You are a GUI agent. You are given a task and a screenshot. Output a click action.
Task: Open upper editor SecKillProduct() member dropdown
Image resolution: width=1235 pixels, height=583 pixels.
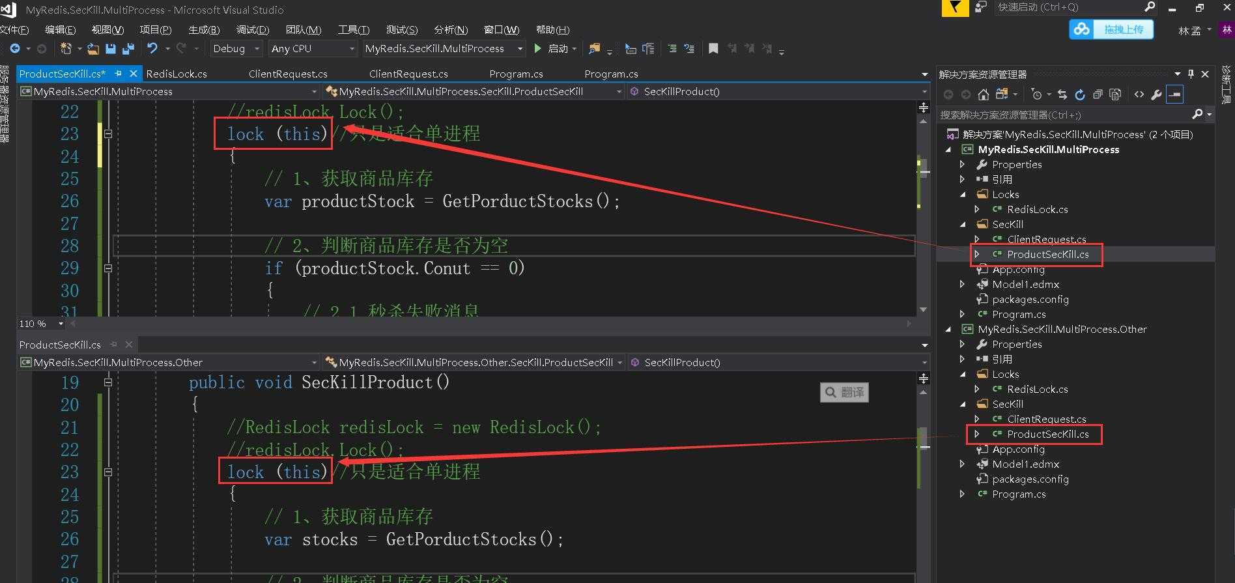tap(779, 92)
